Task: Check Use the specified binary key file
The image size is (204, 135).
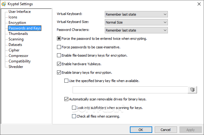Action: click(x=66, y=81)
